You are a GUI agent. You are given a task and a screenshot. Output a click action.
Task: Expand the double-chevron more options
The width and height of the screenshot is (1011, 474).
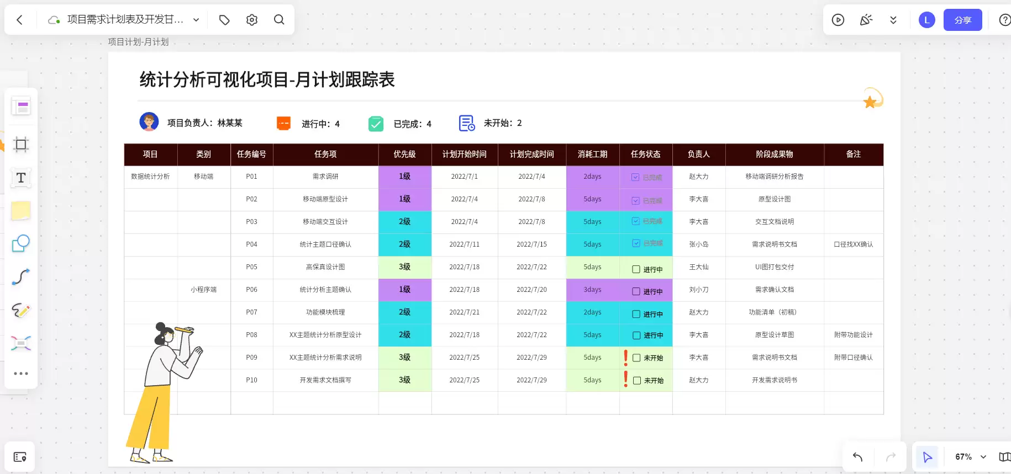click(x=893, y=20)
